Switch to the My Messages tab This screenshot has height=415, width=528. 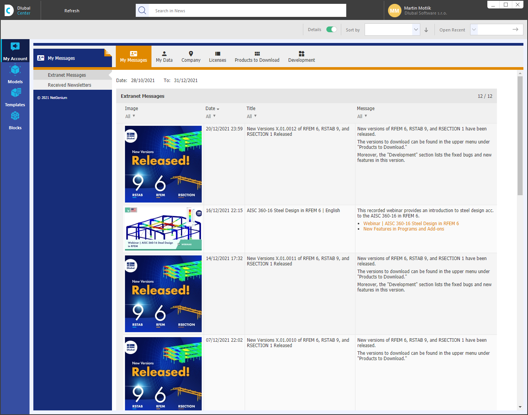tap(133, 56)
